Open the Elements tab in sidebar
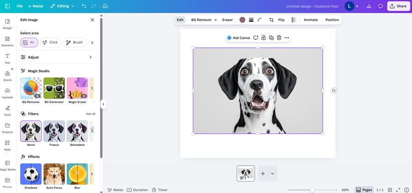The image size is (412, 193). tap(7, 42)
